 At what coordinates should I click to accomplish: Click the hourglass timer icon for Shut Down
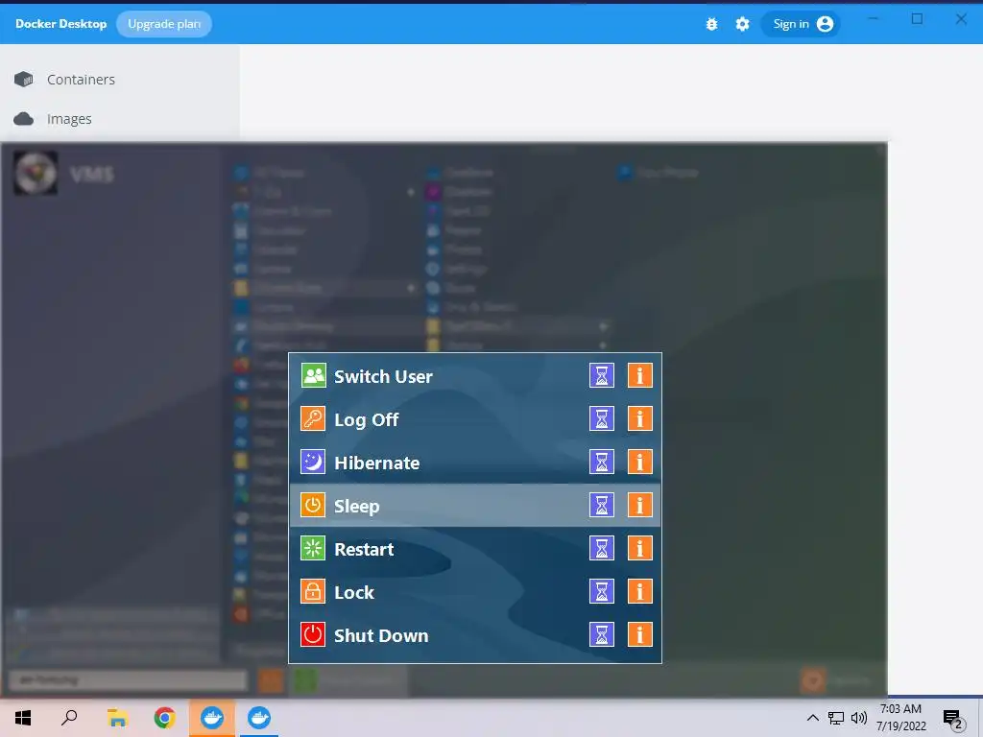click(601, 635)
